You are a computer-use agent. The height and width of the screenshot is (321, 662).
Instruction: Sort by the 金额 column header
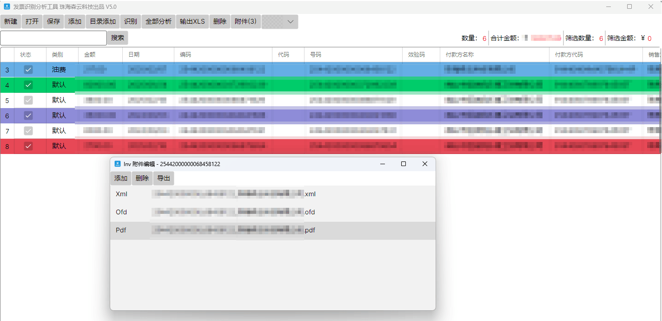tap(100, 55)
